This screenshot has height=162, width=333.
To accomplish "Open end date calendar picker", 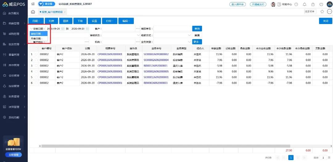I will (x=87, y=29).
